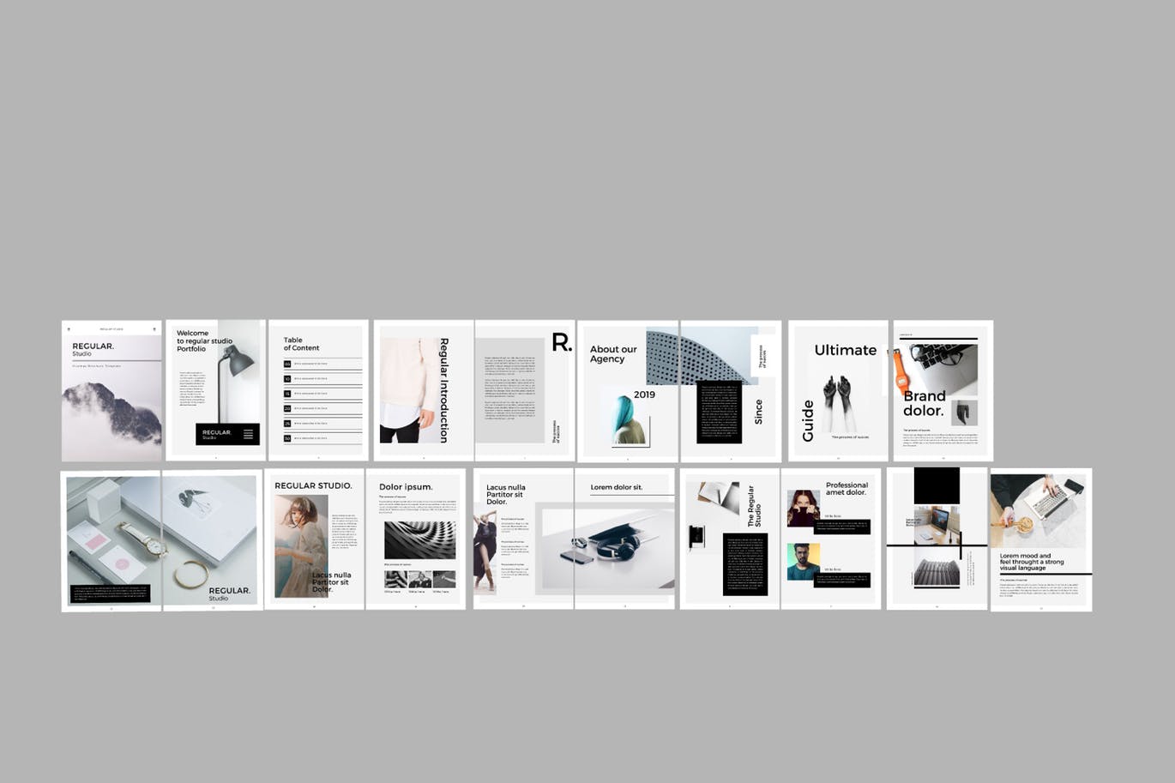Select the 'Dolor ipsum.' page title
This screenshot has height=783, width=1175.
(406, 487)
